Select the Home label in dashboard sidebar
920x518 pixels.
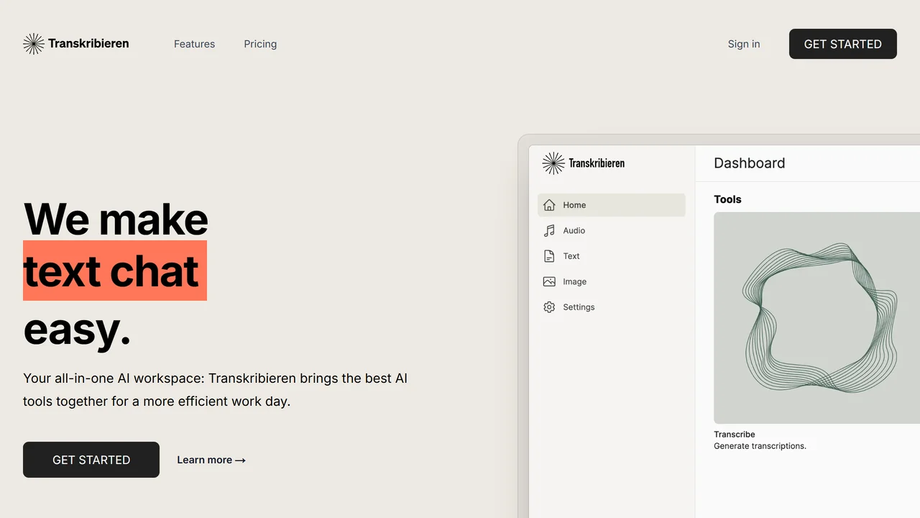574,205
